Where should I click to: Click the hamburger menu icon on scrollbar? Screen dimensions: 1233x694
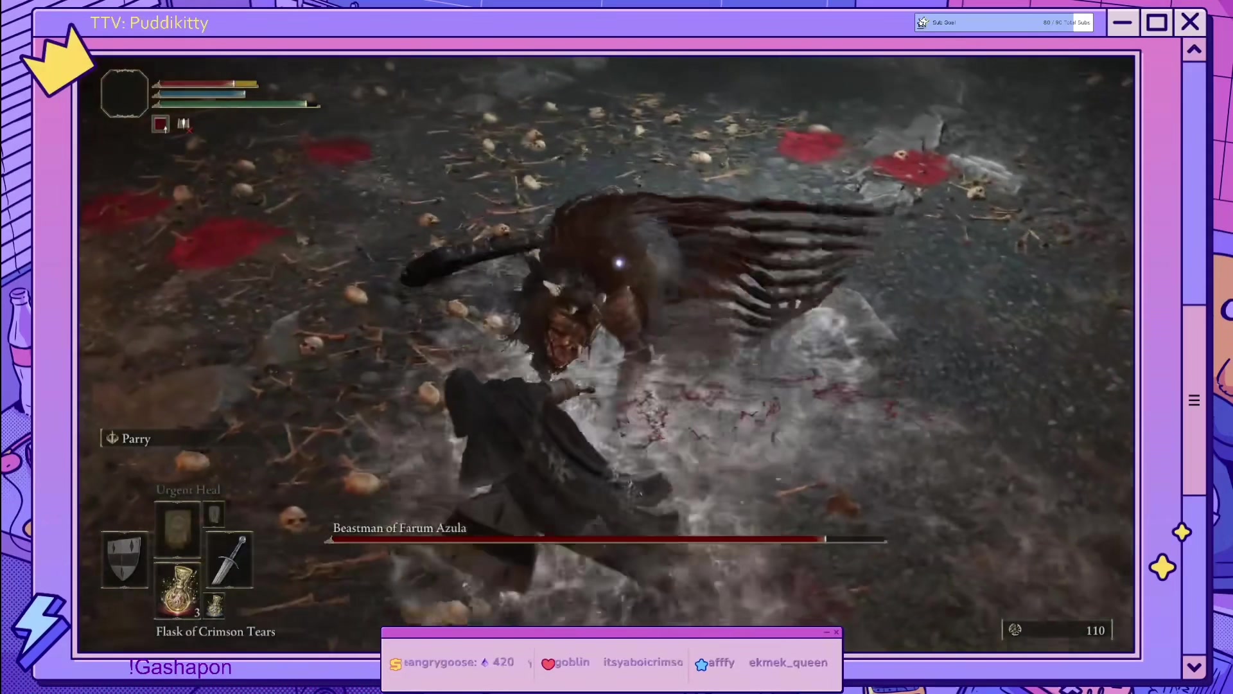click(1194, 401)
